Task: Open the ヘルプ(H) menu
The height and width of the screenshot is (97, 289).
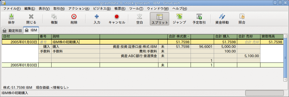Action: [180, 8]
